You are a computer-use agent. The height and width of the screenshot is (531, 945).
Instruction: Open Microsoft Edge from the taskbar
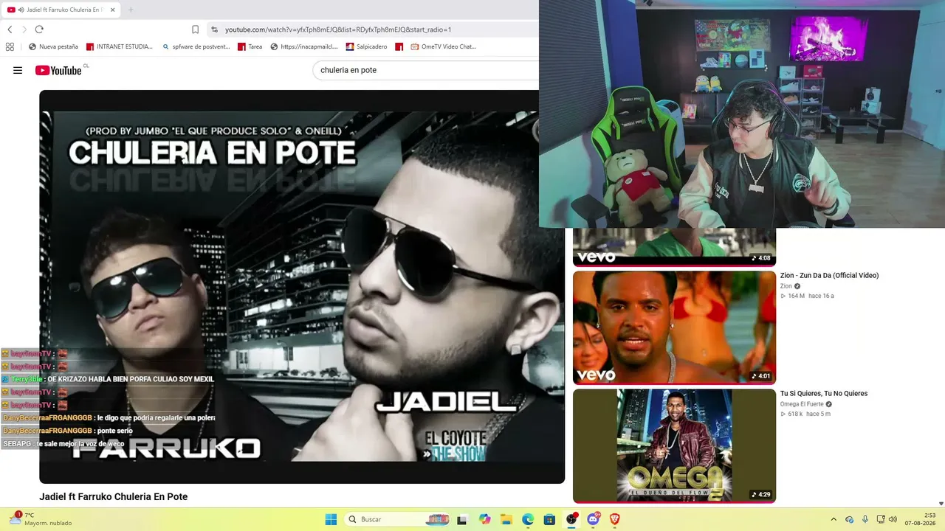[x=528, y=519]
